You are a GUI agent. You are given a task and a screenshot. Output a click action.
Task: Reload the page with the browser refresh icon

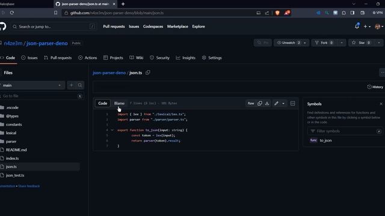[x=12, y=13]
